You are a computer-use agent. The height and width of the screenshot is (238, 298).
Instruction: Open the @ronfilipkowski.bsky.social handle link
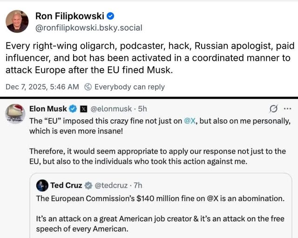click(89, 28)
